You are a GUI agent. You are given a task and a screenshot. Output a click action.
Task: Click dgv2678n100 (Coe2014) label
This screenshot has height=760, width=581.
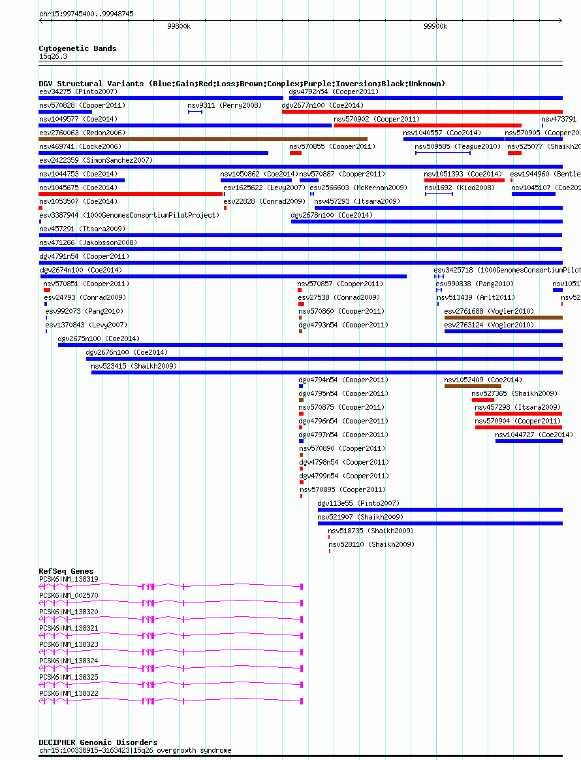point(332,215)
